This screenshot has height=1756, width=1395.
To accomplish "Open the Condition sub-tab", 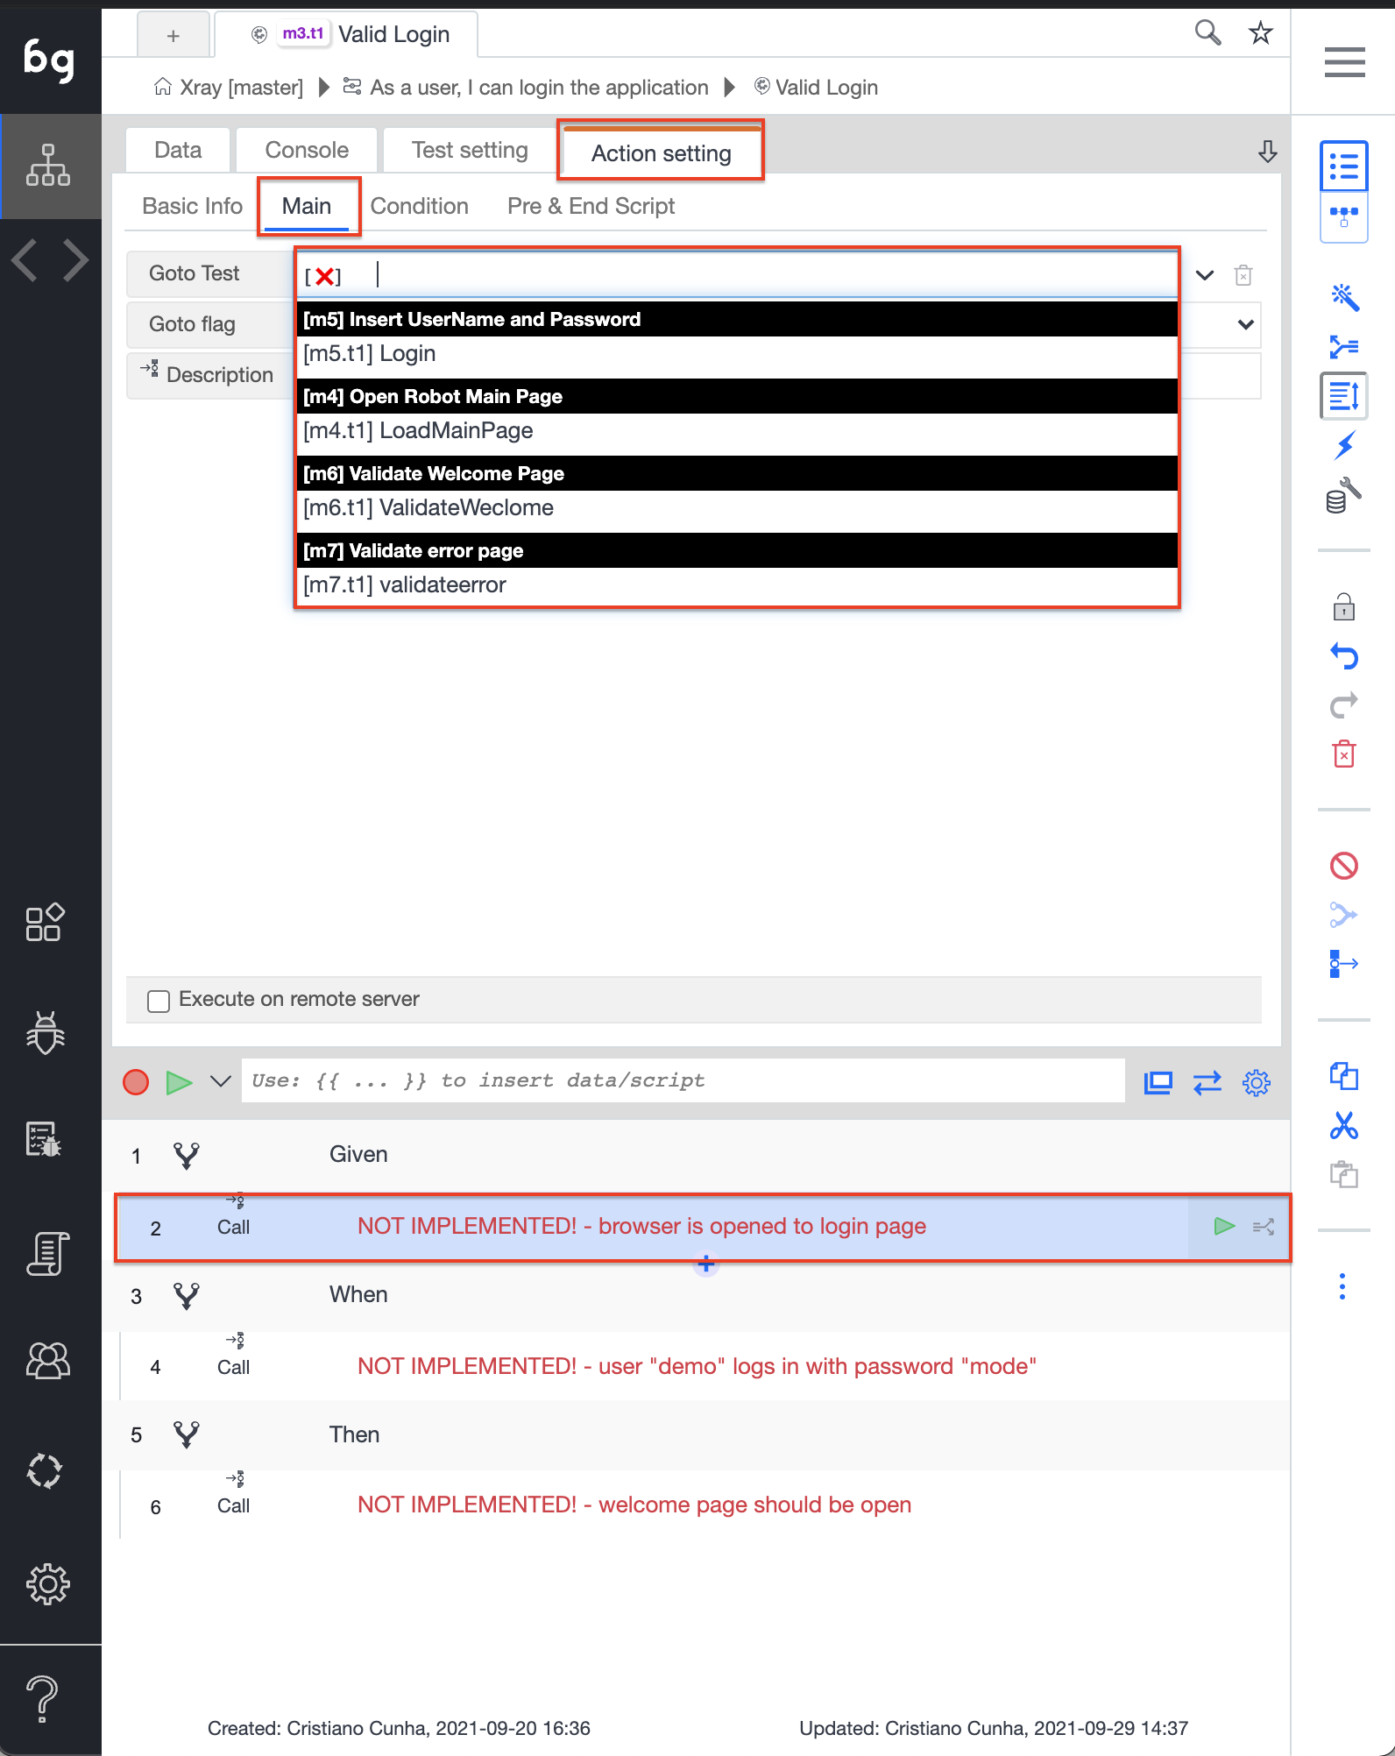I will 419,206.
